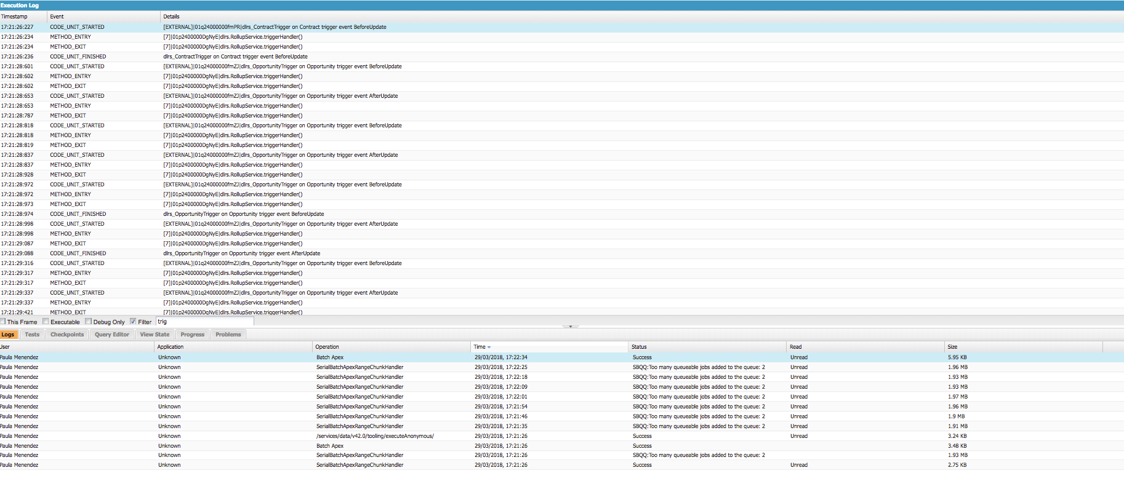This screenshot has height=481, width=1124.
Task: Click the Operation column header
Action: (x=327, y=347)
